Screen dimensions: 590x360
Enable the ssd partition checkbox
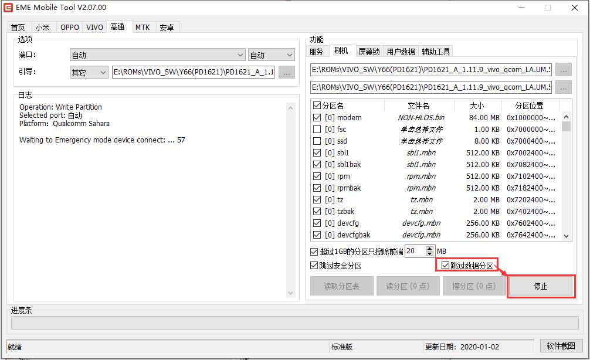[317, 141]
